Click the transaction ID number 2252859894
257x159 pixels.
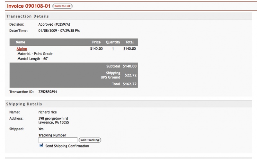(x=48, y=92)
